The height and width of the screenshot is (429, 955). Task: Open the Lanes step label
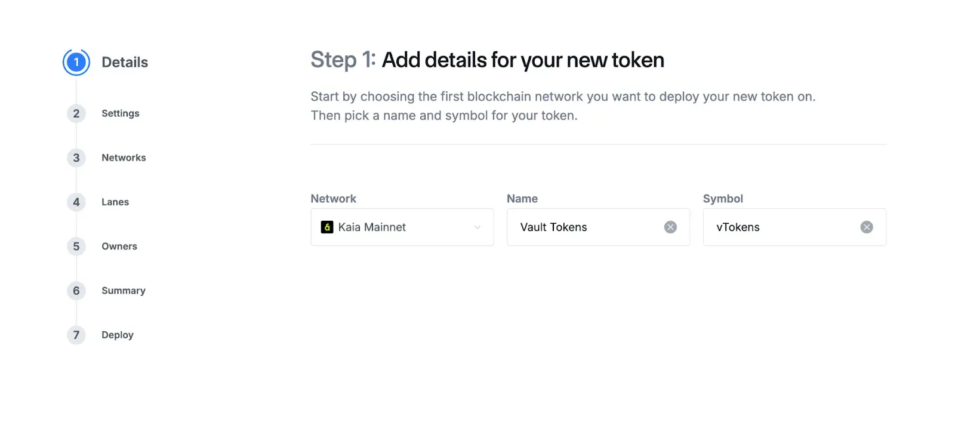115,202
